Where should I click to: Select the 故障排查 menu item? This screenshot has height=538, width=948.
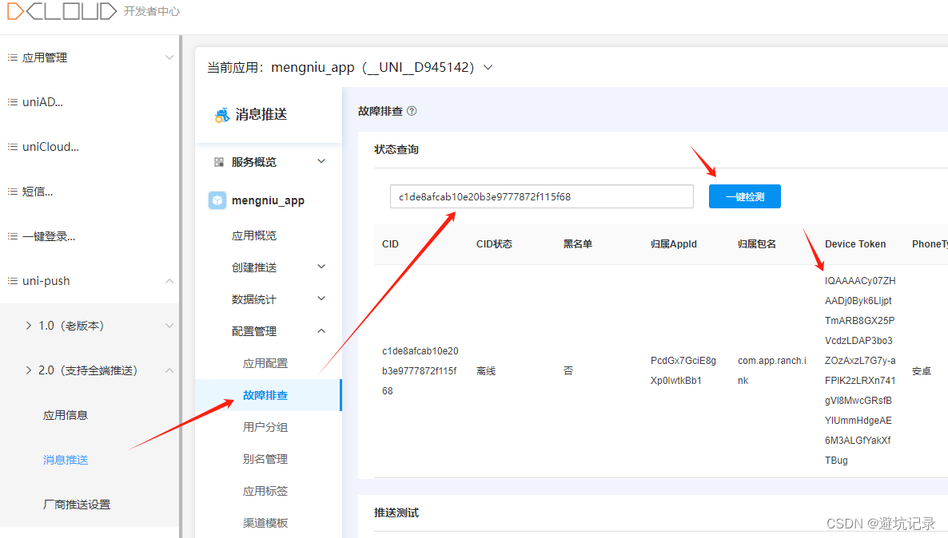coord(268,395)
